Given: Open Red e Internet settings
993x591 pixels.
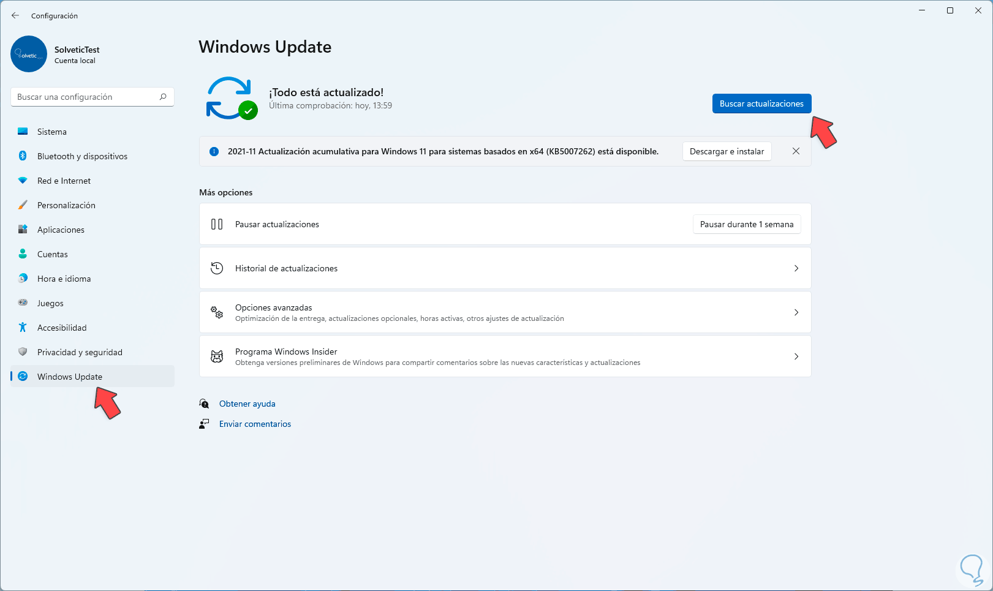Looking at the screenshot, I should coord(93,181).
